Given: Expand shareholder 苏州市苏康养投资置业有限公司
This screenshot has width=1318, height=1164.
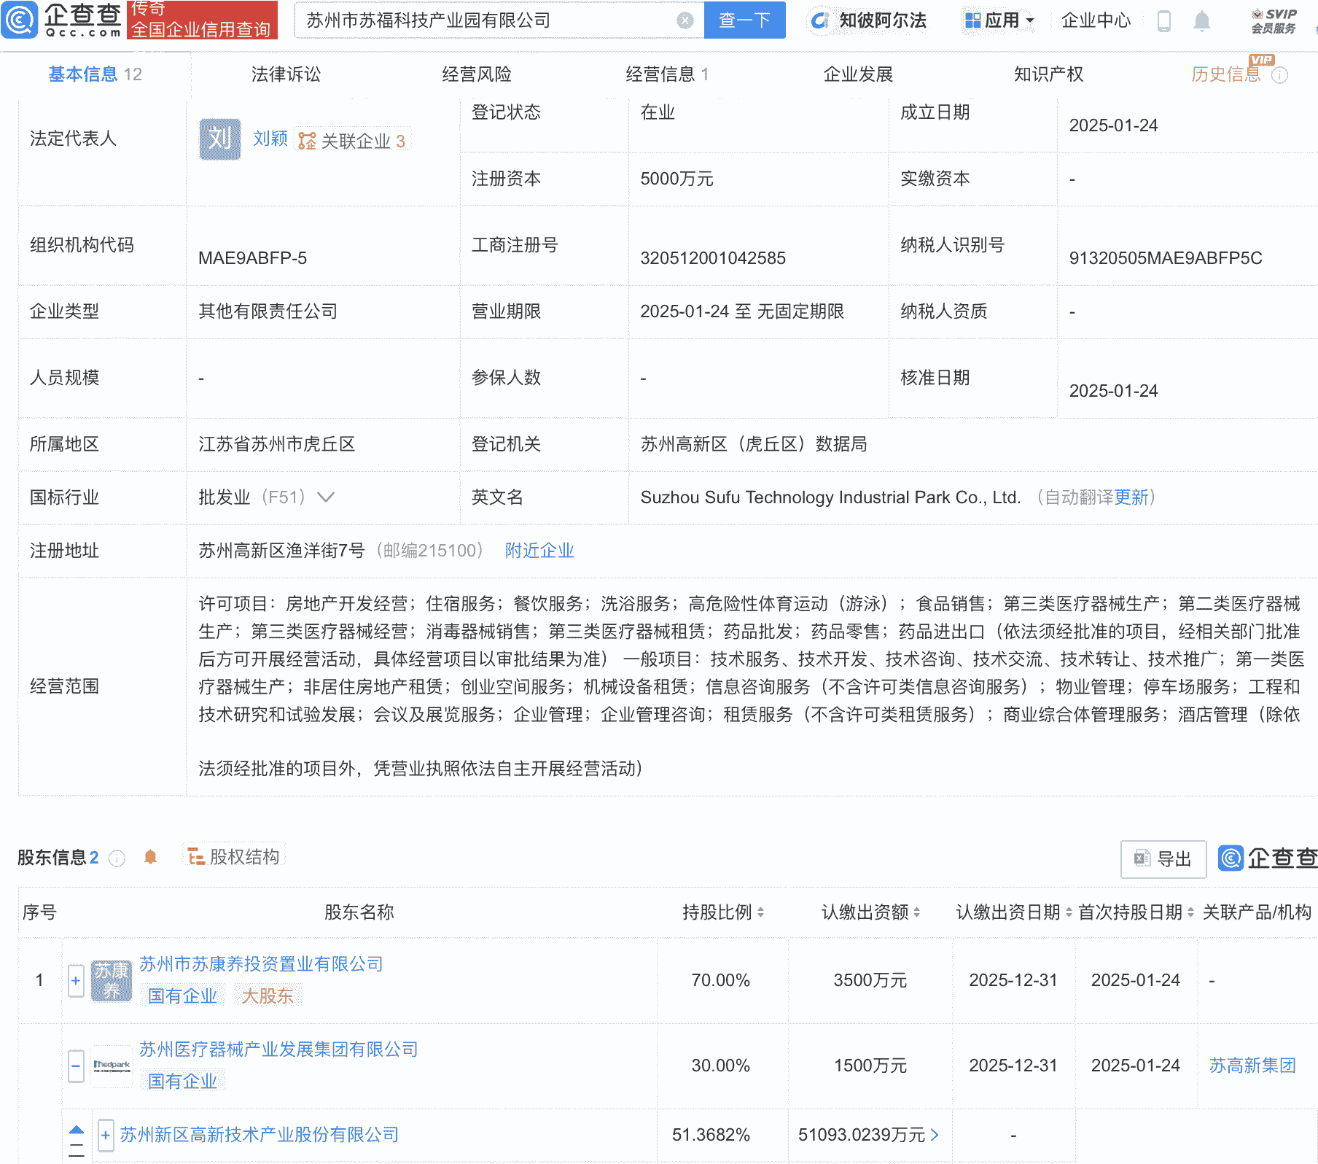Looking at the screenshot, I should point(76,980).
